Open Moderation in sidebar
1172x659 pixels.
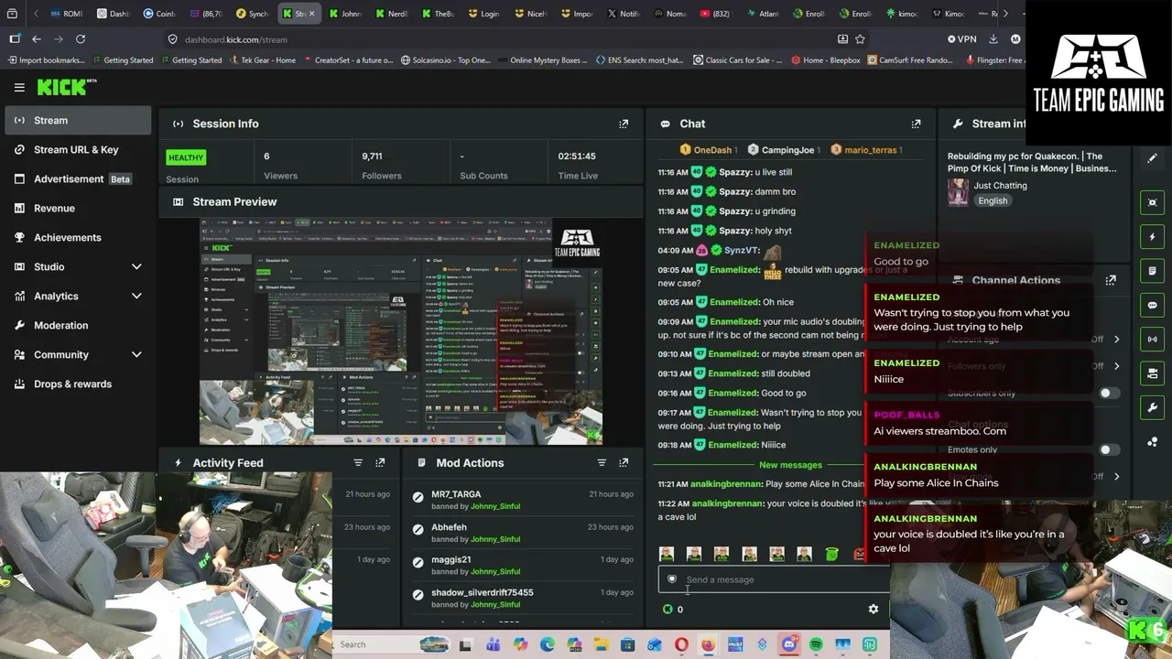78,325
